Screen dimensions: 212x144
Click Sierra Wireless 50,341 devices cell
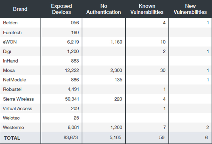tap(71, 99)
